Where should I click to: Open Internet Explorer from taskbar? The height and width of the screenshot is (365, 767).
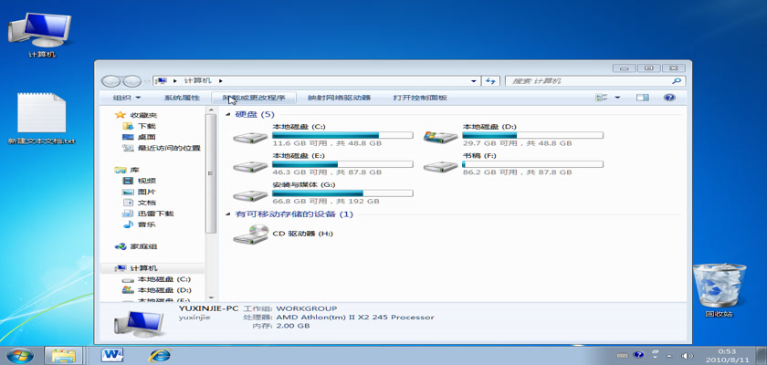pyautogui.click(x=160, y=354)
